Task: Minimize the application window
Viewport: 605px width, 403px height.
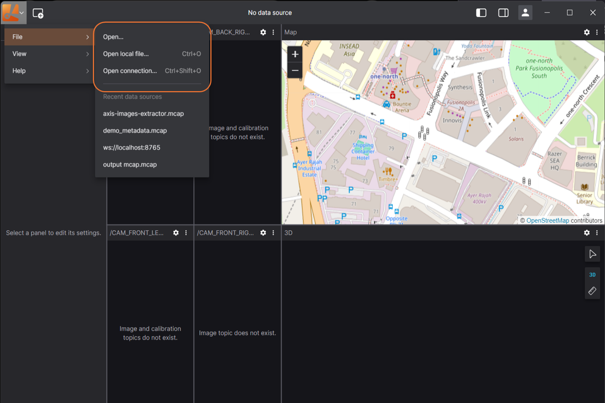Action: [x=547, y=12]
